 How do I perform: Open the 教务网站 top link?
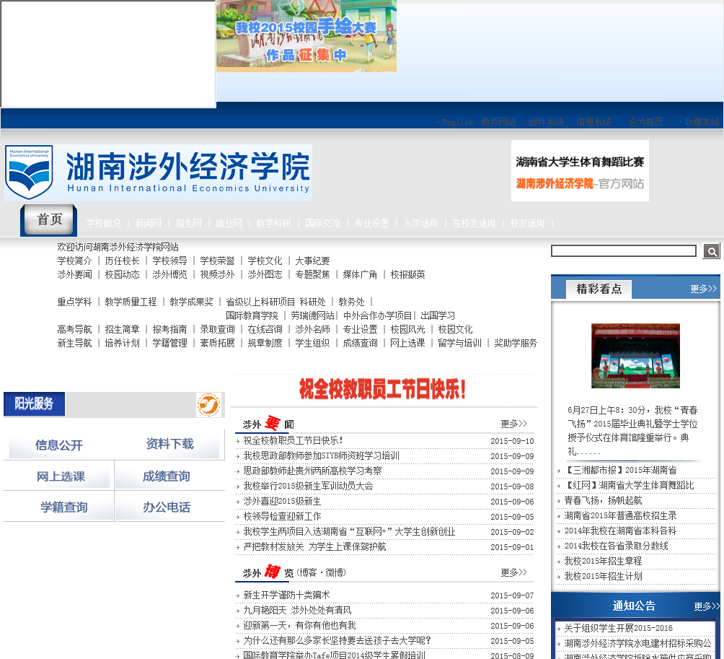[499, 123]
